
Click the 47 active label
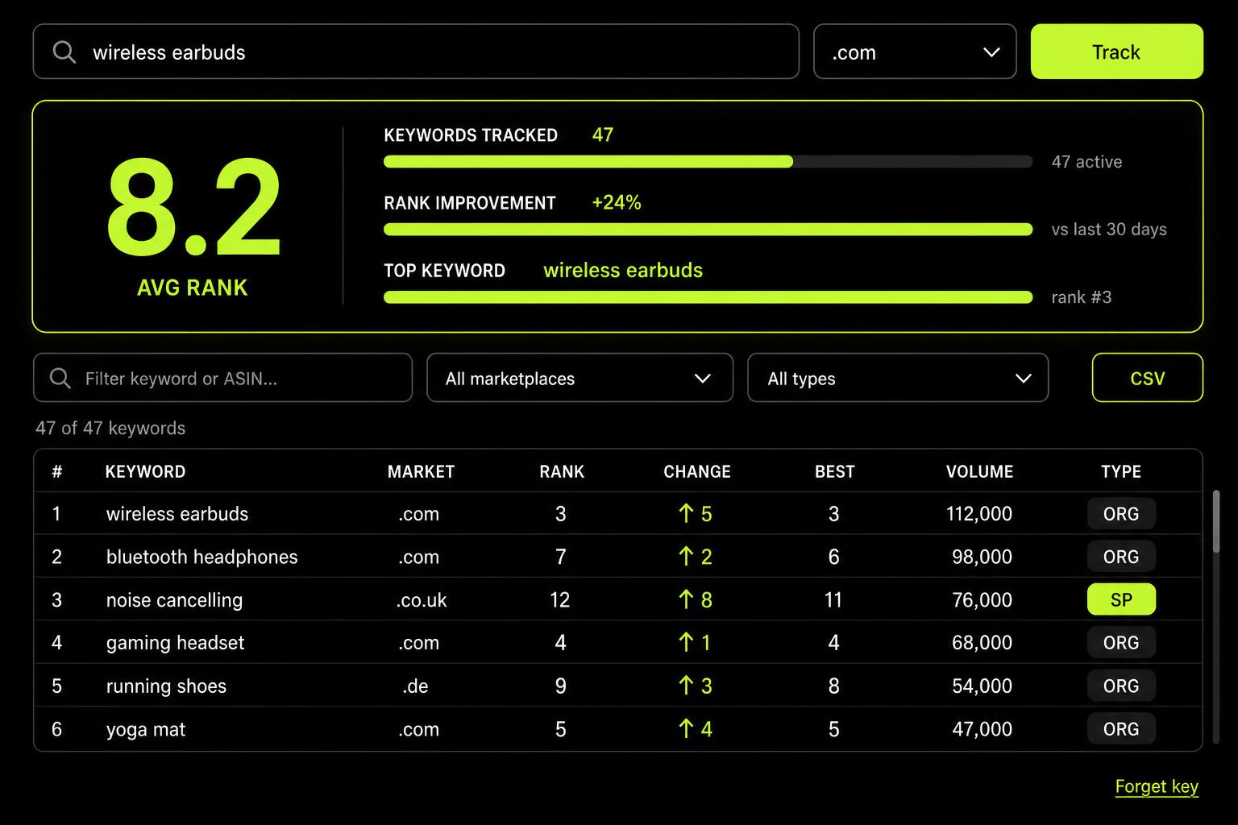pos(1086,162)
